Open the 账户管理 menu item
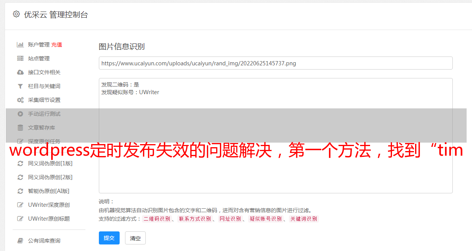 [39, 45]
